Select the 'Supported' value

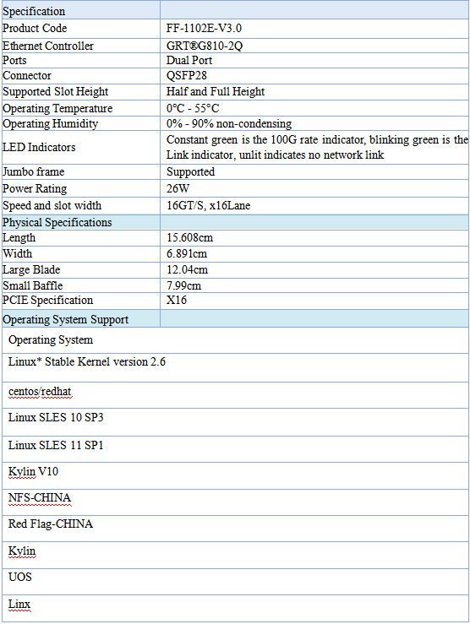coord(190,172)
